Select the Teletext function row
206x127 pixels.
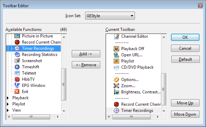coord(29,73)
